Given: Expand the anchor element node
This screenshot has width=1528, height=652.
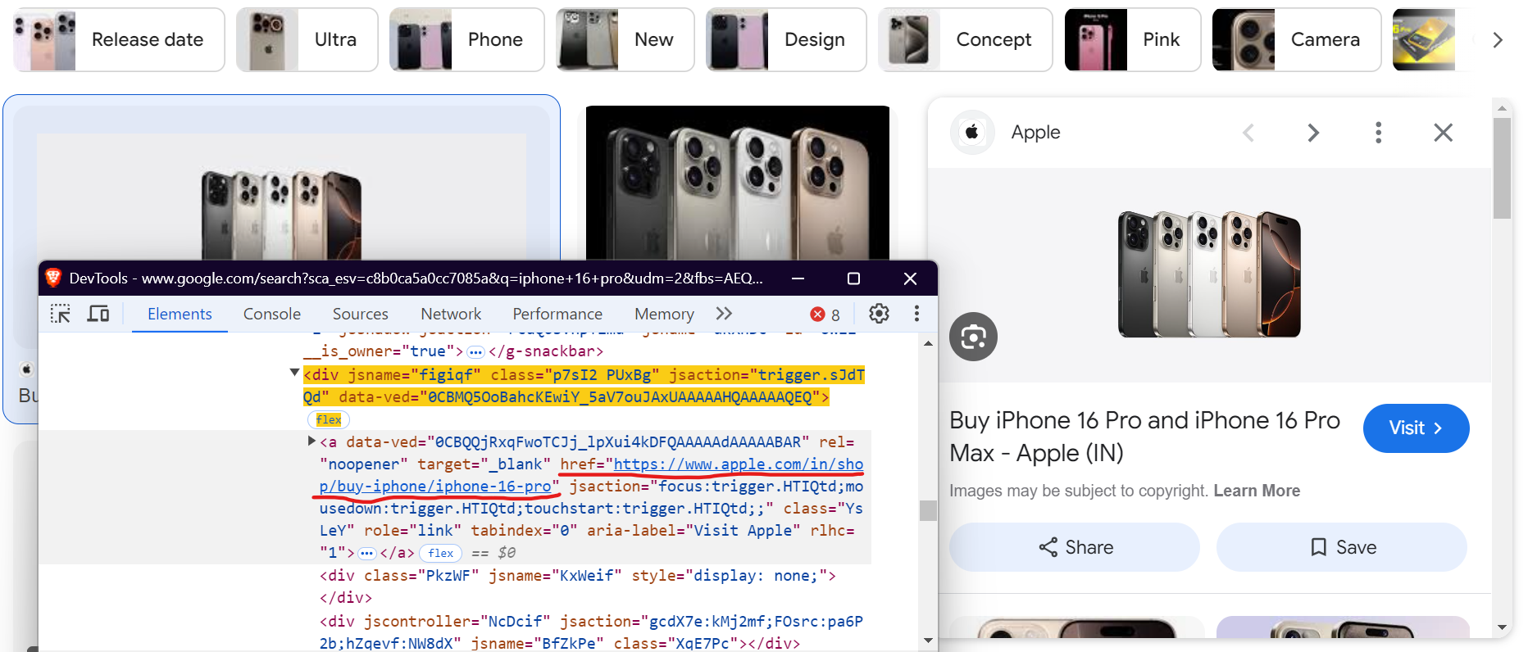Looking at the screenshot, I should point(312,441).
